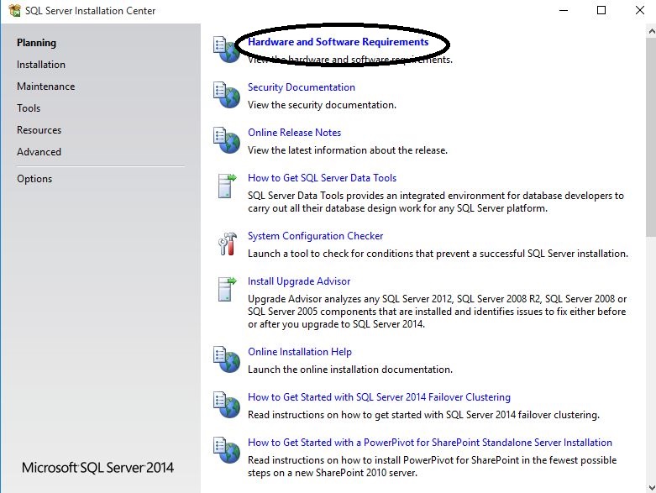Viewport: 656px width, 493px height.
Task: Click the globe icon beside PowerPivot for SharePoint link
Action: [x=226, y=450]
